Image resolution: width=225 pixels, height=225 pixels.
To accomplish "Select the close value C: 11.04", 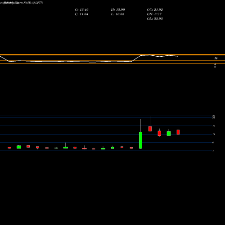I will tap(81, 14).
